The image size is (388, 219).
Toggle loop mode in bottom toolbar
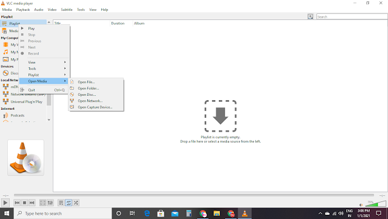[x=69, y=203]
